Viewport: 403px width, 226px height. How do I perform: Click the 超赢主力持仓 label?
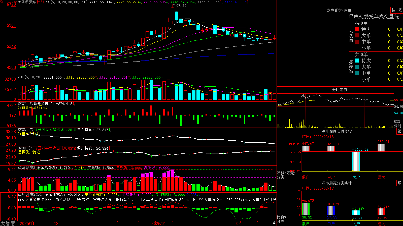[x=29, y=133]
